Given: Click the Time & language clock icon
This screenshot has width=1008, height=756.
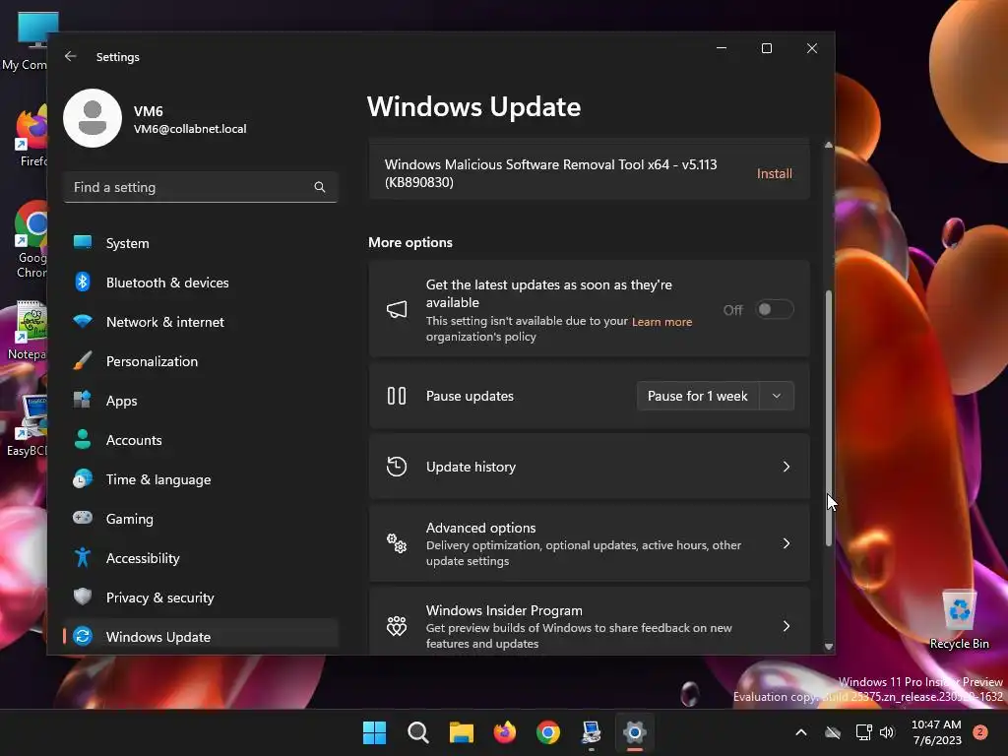Looking at the screenshot, I should [x=83, y=479].
